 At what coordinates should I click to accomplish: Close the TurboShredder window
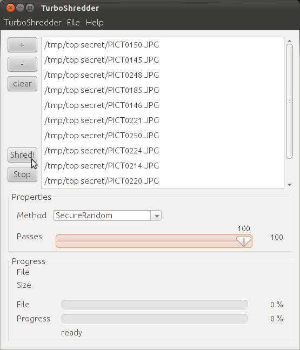10,8
